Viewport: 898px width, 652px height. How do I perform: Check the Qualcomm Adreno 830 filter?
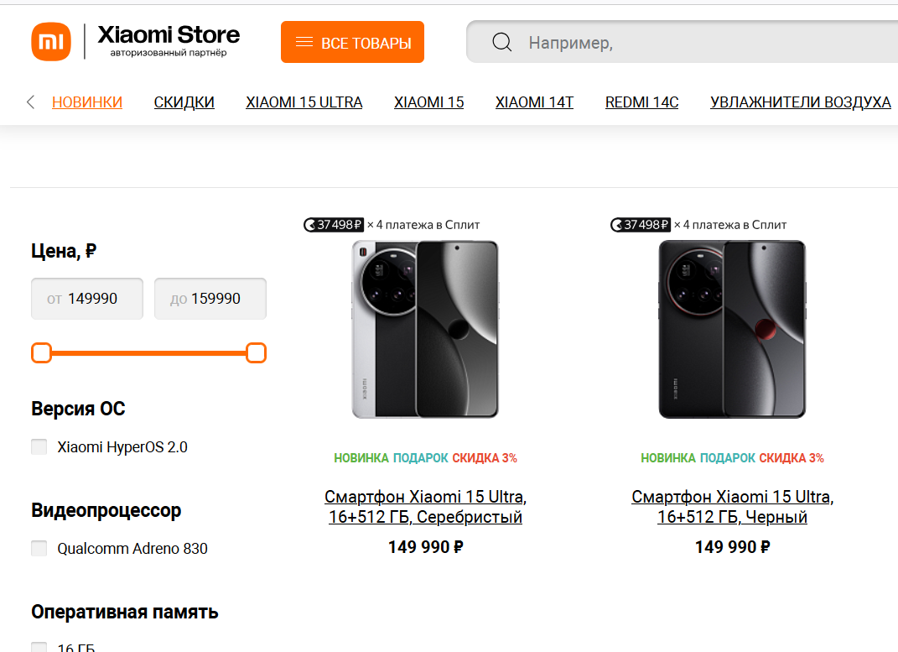coord(39,549)
